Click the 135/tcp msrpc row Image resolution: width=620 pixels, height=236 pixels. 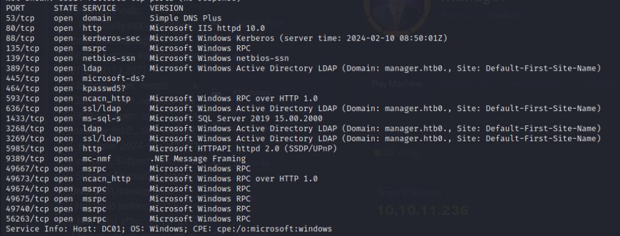(128, 48)
